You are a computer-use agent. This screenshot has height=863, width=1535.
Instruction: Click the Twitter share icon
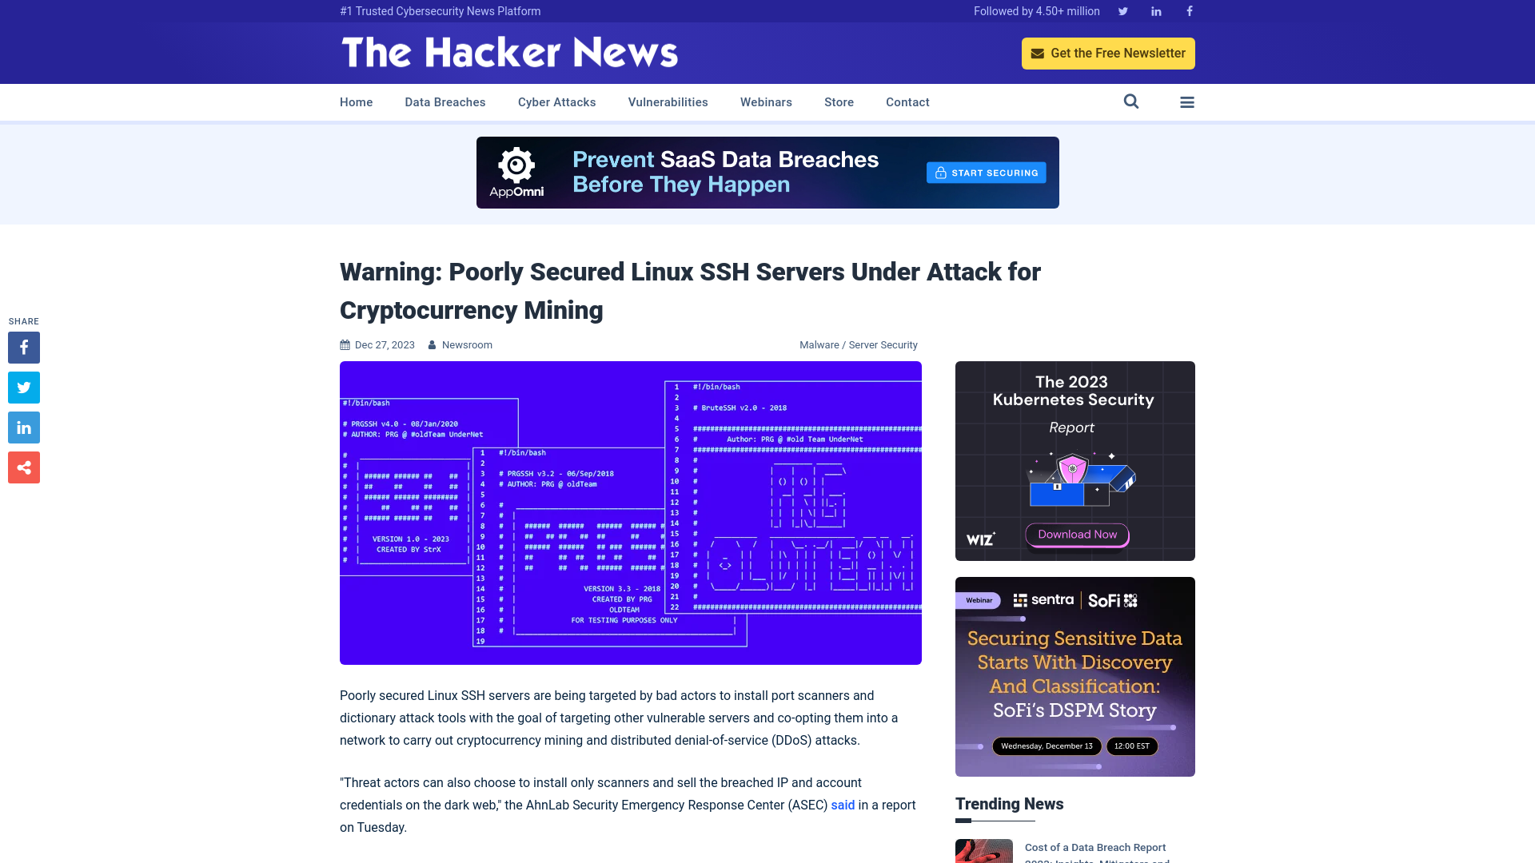tap(23, 387)
